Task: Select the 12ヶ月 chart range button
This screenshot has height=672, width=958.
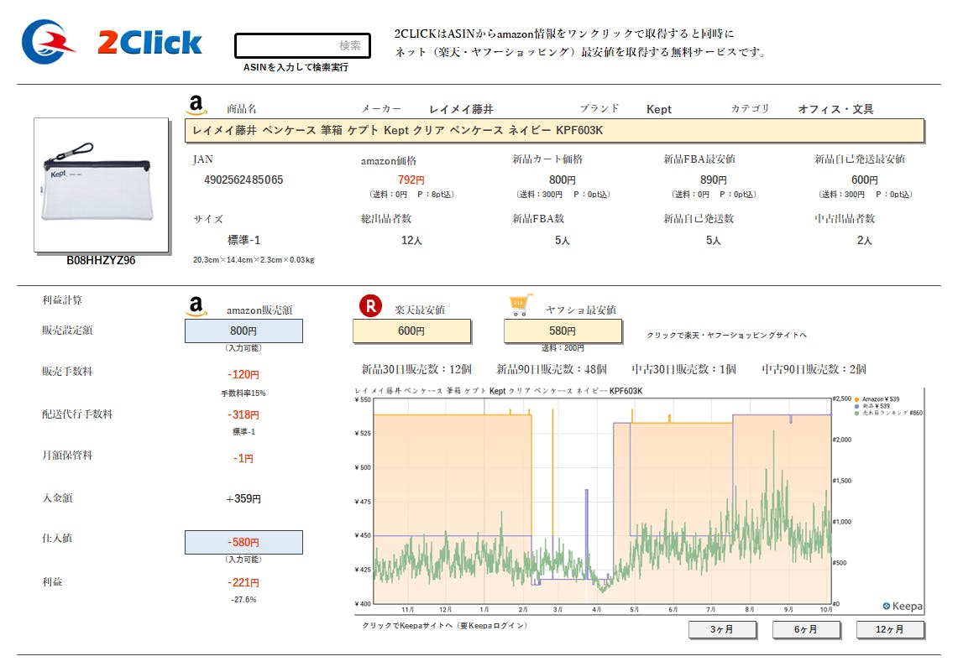Action: pos(890,629)
